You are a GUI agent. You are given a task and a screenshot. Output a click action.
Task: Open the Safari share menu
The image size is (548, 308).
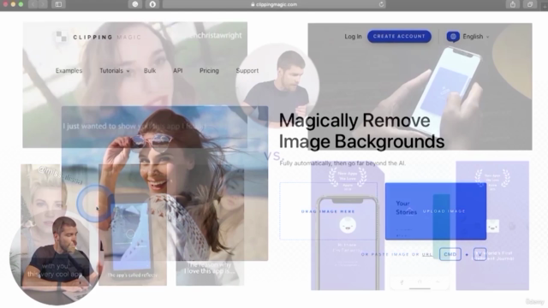[513, 4]
